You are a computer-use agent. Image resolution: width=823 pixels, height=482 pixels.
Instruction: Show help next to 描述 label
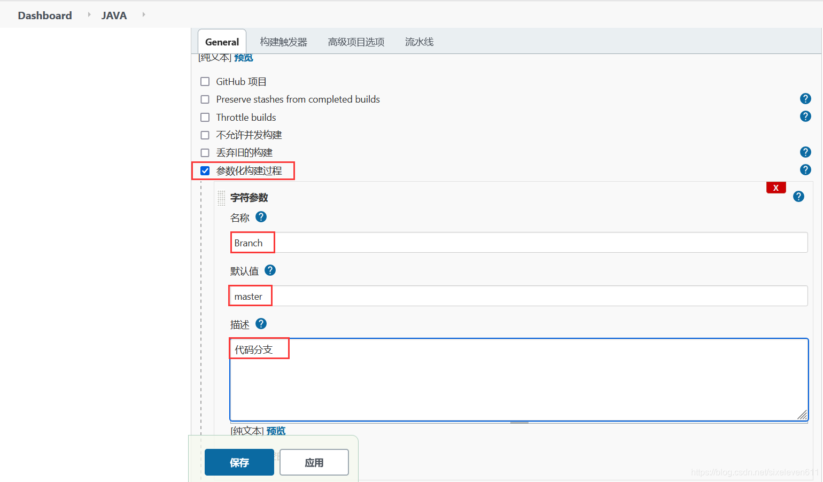pos(261,324)
